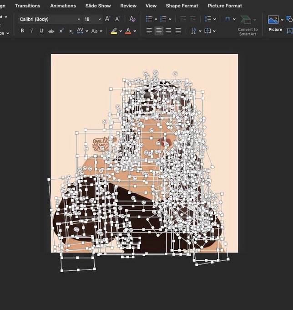Toggle strikethrough formatting
This screenshot has width=293, height=310.
pyautogui.click(x=51, y=31)
